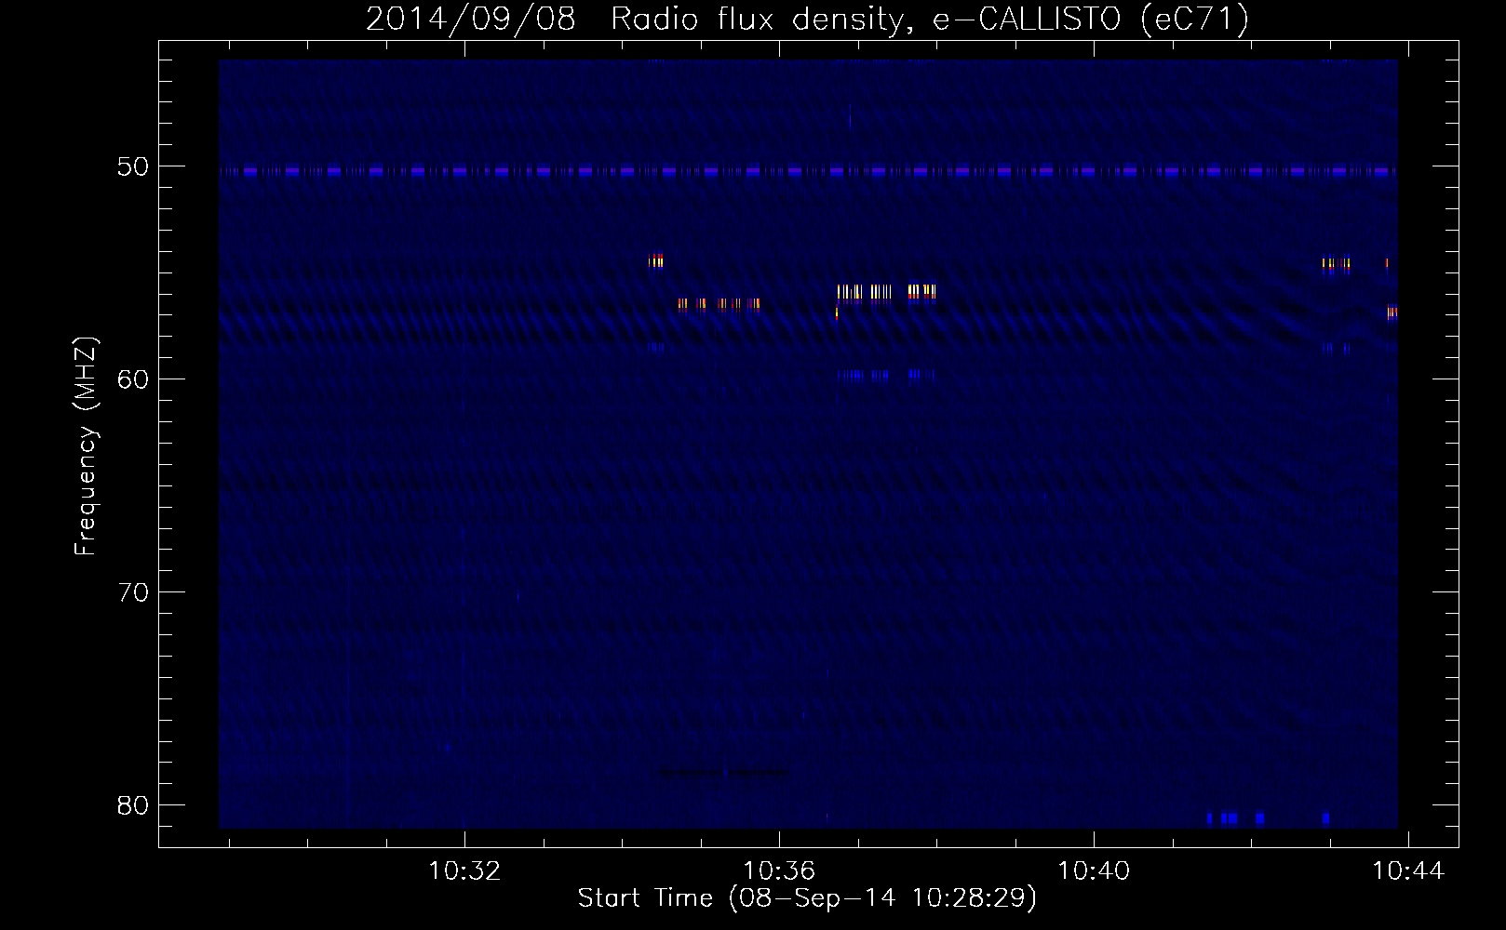Click the '10:44' time tick label

click(1408, 870)
